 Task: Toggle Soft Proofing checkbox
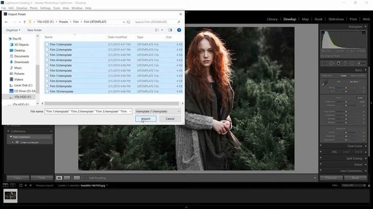(87, 178)
